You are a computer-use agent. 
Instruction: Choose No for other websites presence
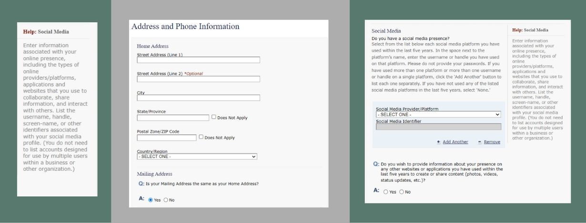(401, 192)
